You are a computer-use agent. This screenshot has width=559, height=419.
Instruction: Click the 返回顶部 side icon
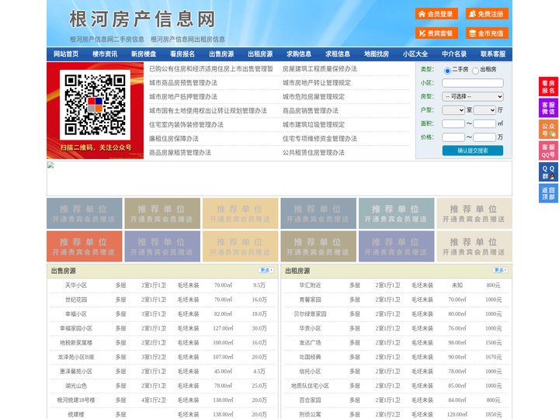(548, 193)
